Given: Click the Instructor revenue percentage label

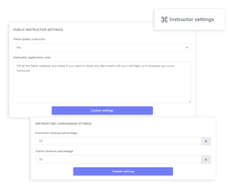Looking at the screenshot, I should tap(56, 133).
